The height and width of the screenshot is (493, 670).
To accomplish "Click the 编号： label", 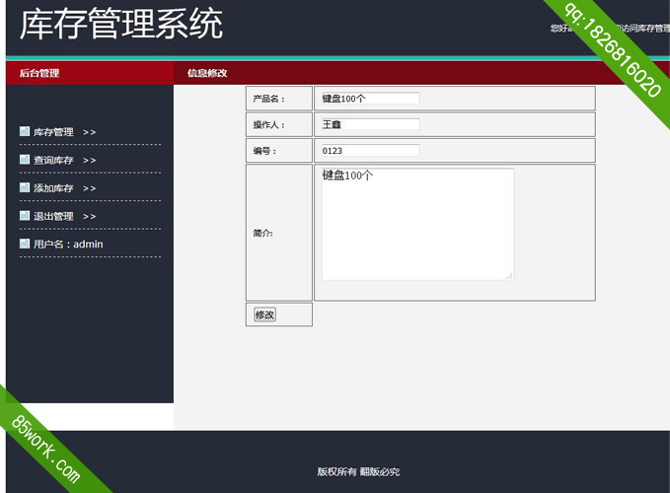I will 264,151.
